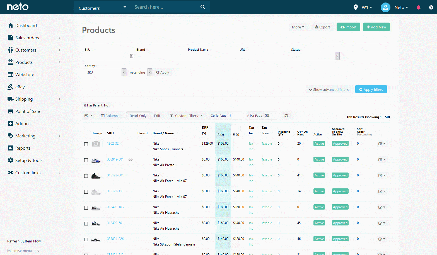Open the notifications bell
This screenshot has width=437, height=255.
click(x=418, y=8)
